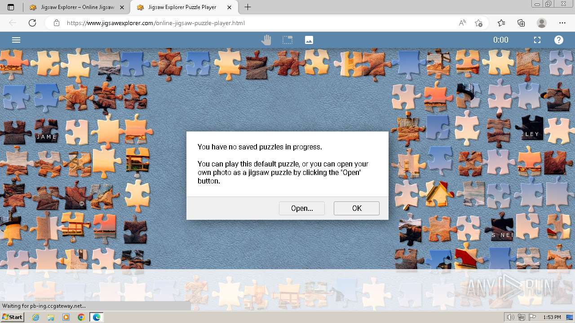Open the browser profile icon
Image resolution: width=575 pixels, height=323 pixels.
click(542, 23)
